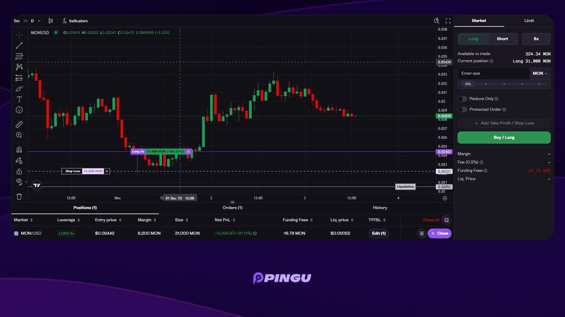This screenshot has width=565, height=317.
Task: Expand the timeframe dropdown chevron
Action: click(x=39, y=21)
